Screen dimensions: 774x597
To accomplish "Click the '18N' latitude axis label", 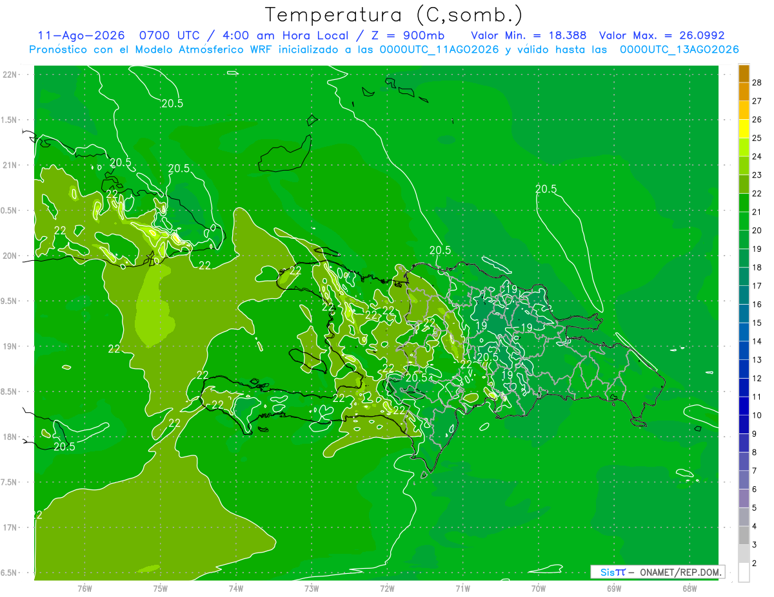I will click(x=10, y=437).
